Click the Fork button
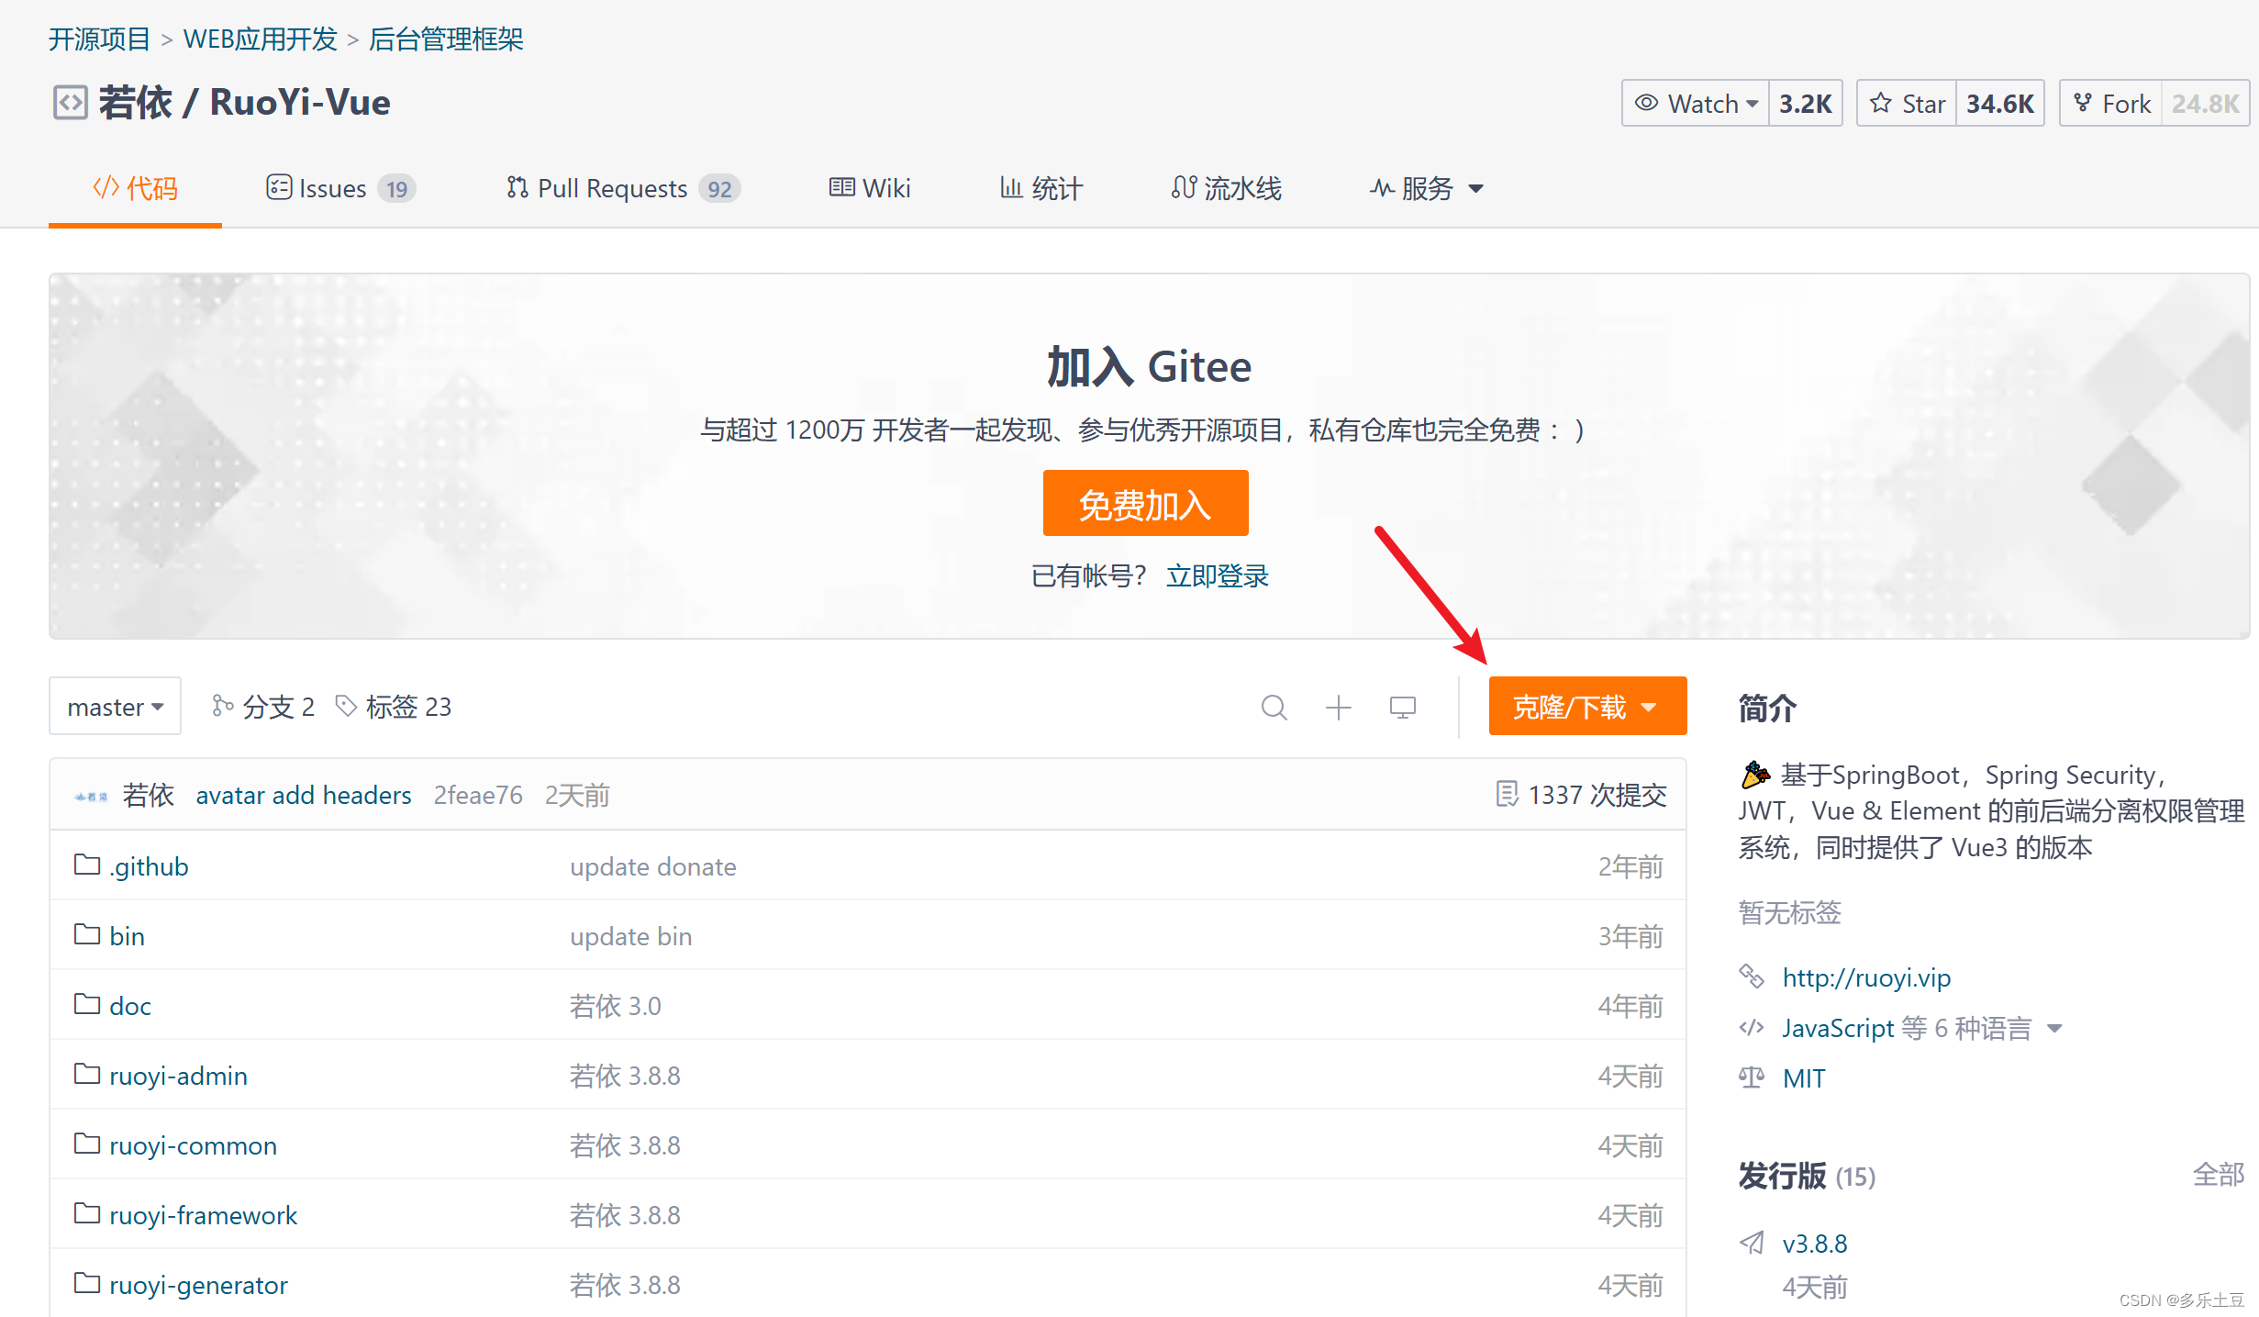Screen dimensions: 2259x1317 pos(2111,104)
